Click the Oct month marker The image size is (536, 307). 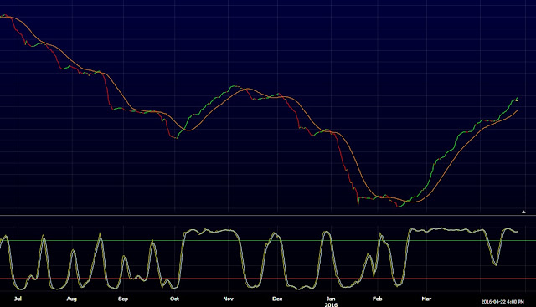point(174,299)
